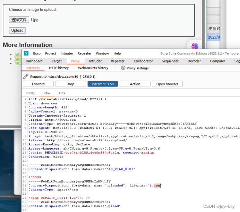Open the Repeater menu in the menu bar
240x212 pixels.
(x=85, y=53)
